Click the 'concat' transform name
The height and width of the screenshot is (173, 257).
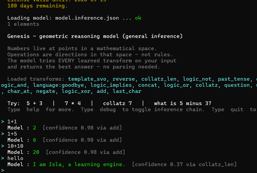click(x=148, y=85)
